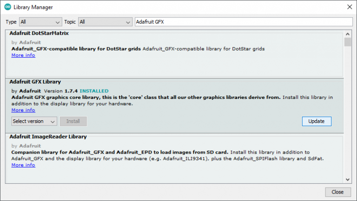
Task: Click Update for Adafruit GFX Library
Action: (x=316, y=121)
